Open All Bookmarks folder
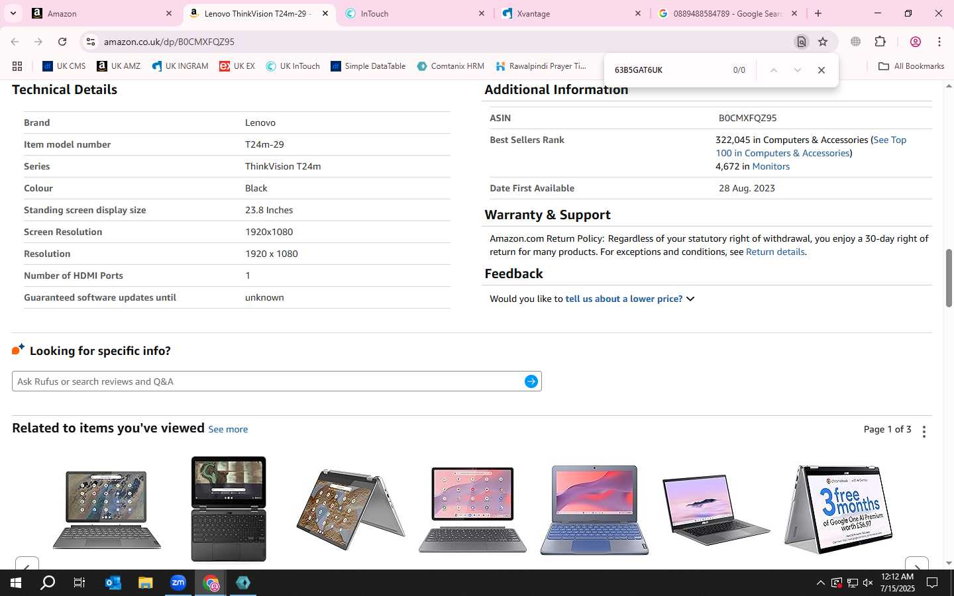The width and height of the screenshot is (954, 596). click(x=911, y=66)
